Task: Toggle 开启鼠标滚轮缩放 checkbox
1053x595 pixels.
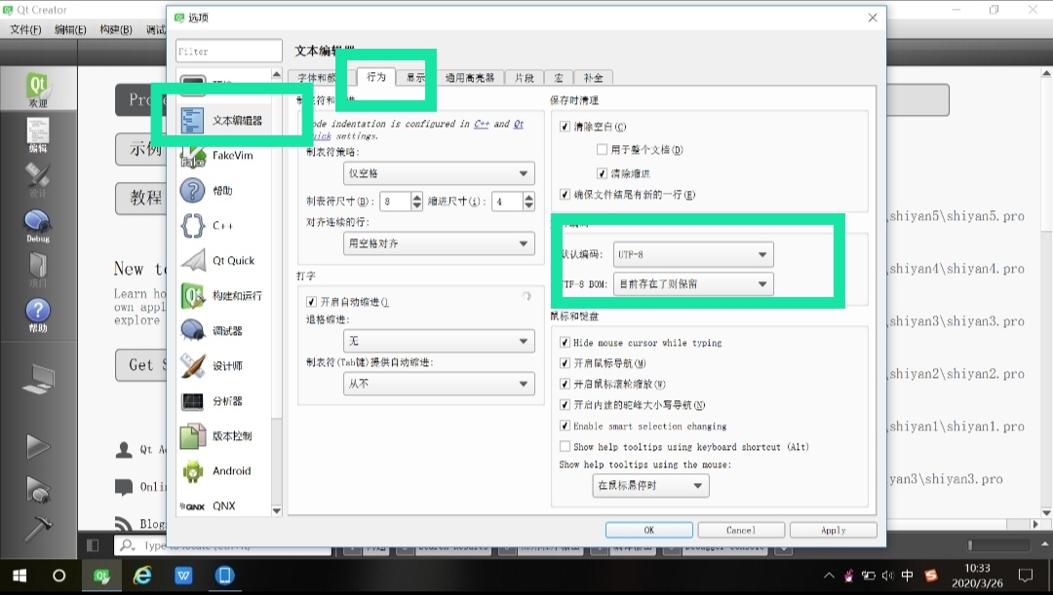Action: tap(565, 384)
